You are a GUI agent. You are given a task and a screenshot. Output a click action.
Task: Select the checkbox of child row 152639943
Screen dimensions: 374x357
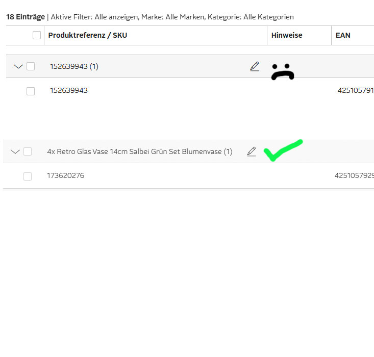31,91
